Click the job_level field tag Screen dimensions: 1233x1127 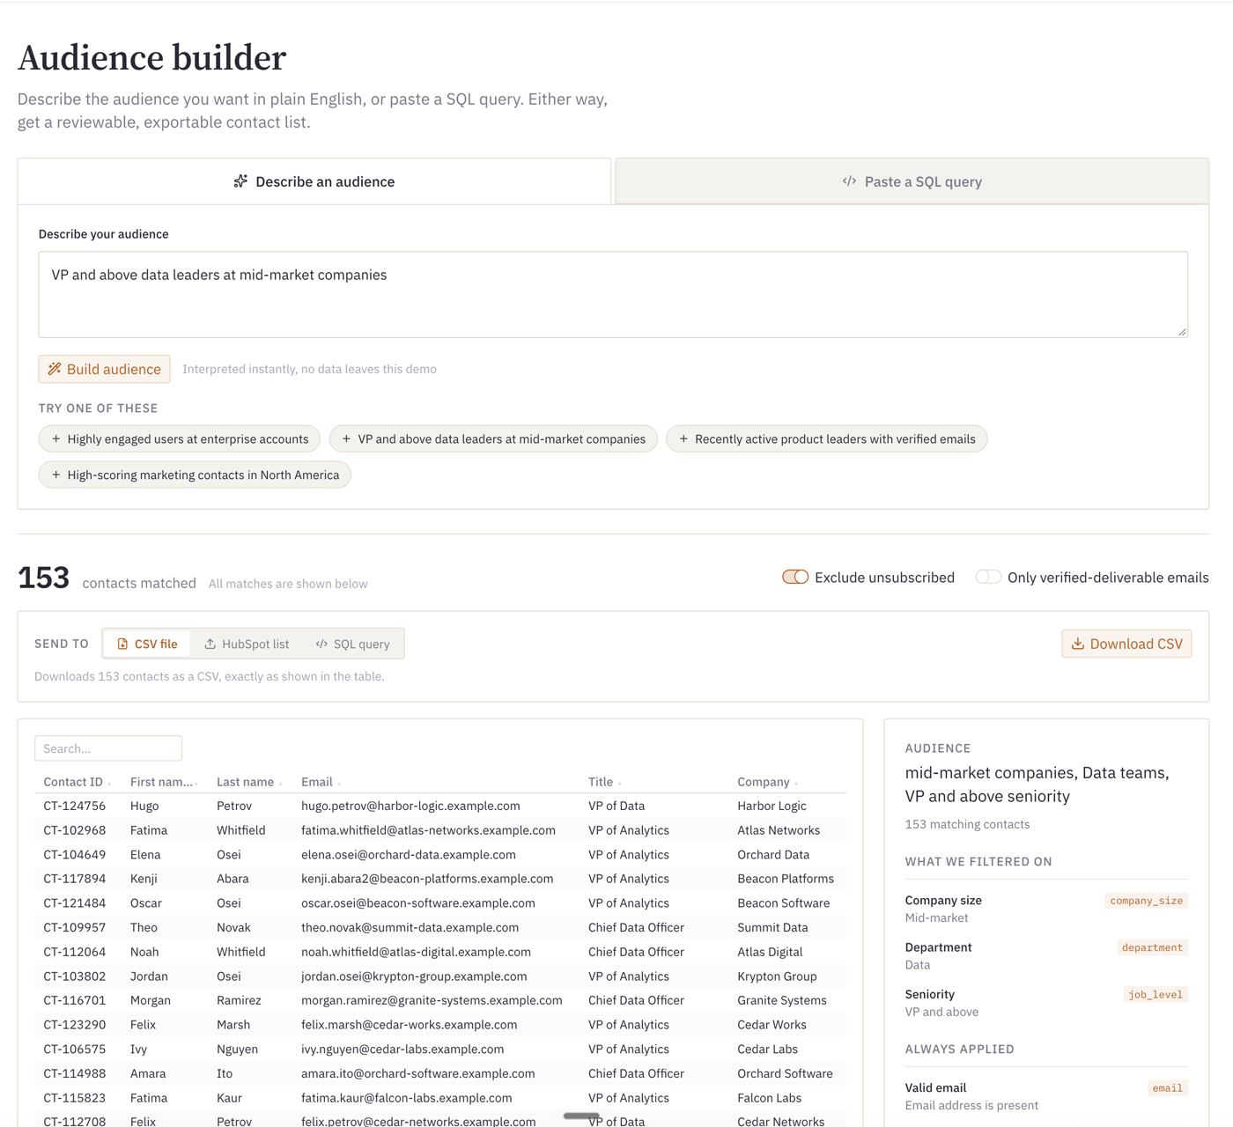tap(1155, 995)
